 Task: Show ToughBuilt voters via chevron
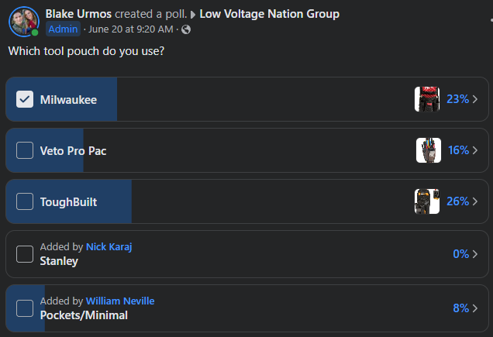point(475,201)
